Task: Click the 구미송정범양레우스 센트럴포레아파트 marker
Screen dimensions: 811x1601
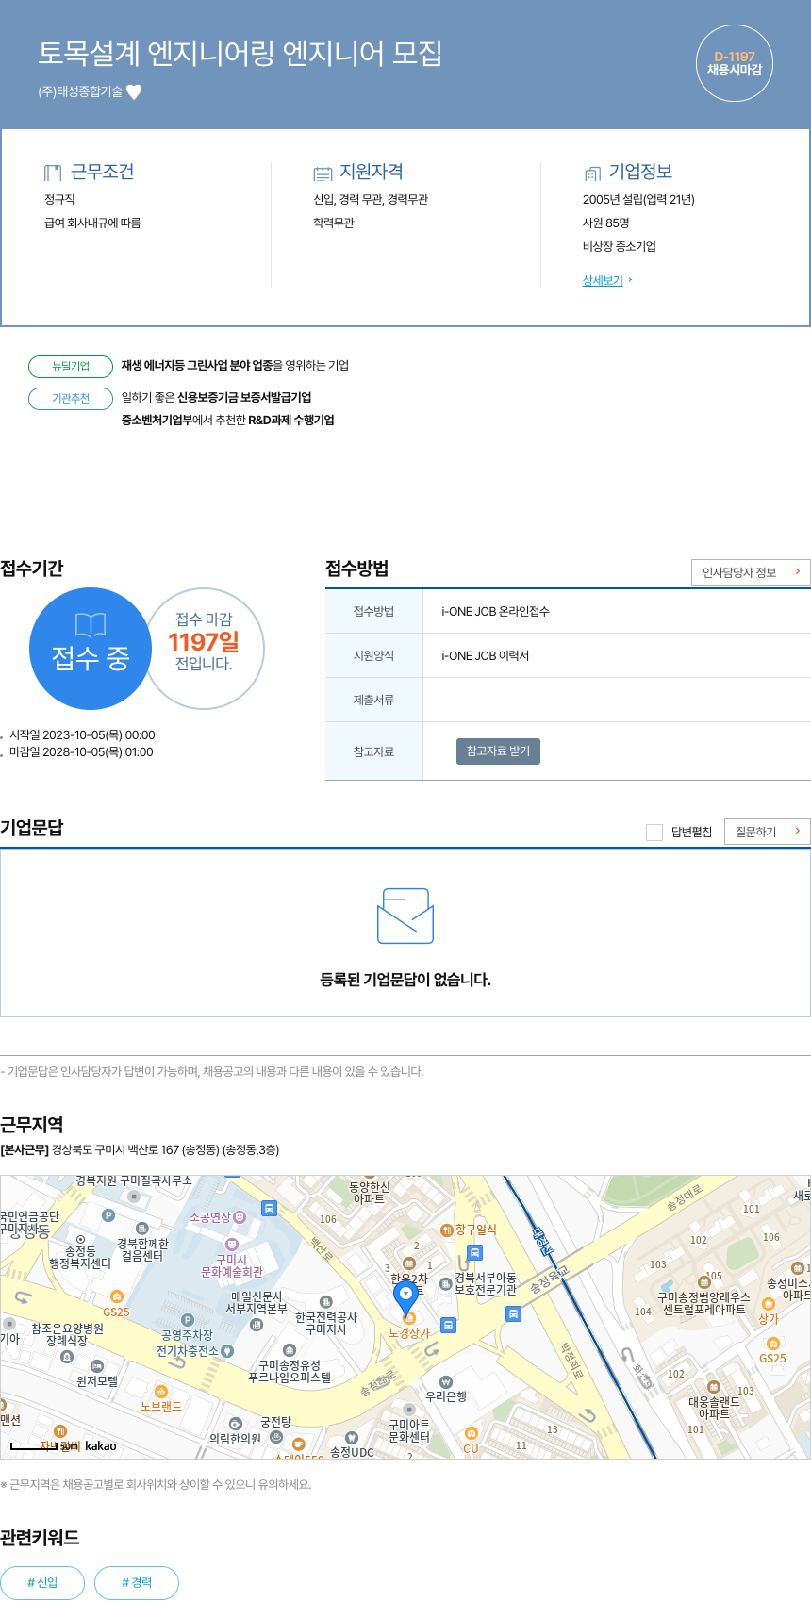Action: pos(703,1282)
